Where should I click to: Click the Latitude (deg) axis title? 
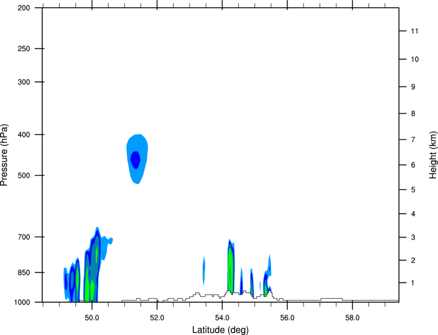[x=220, y=330]
